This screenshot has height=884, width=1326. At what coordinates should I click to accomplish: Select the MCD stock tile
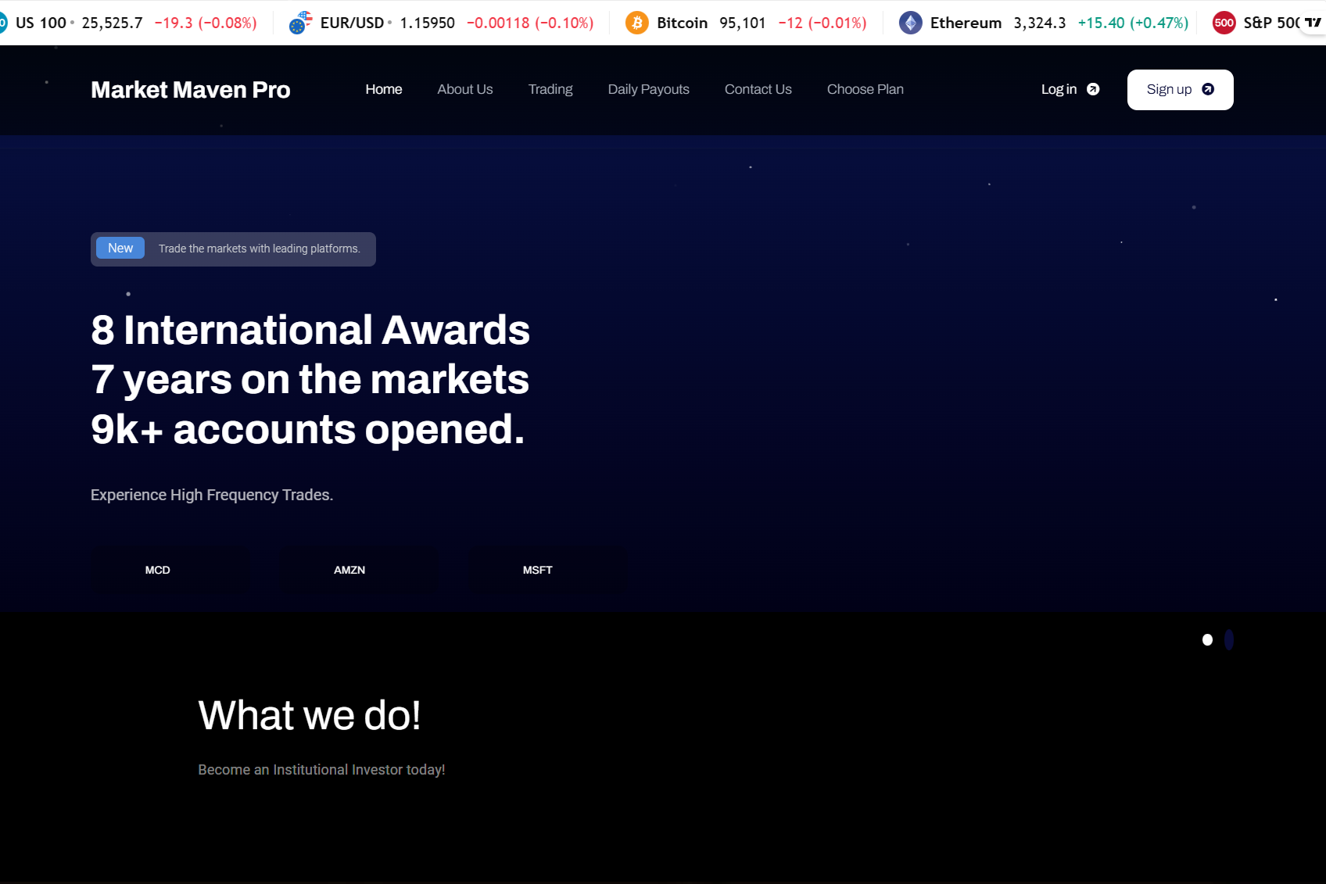pos(158,570)
